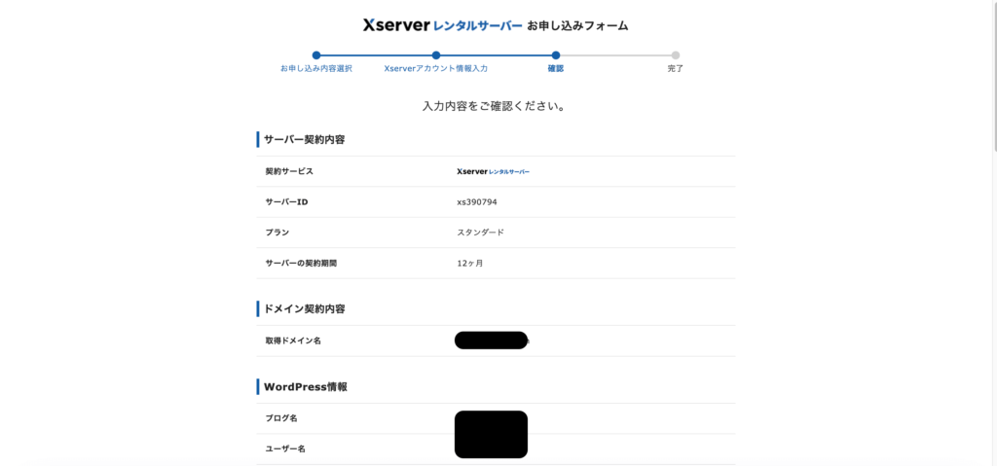Select the お申し込み内容選択 step label
Screen dimensions: 997x466
(x=316, y=69)
